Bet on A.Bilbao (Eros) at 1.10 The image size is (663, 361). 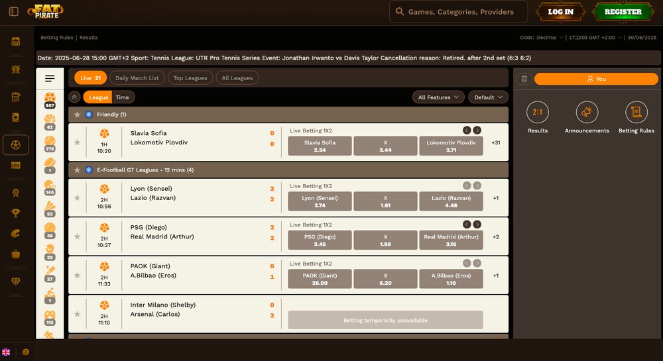coord(451,279)
